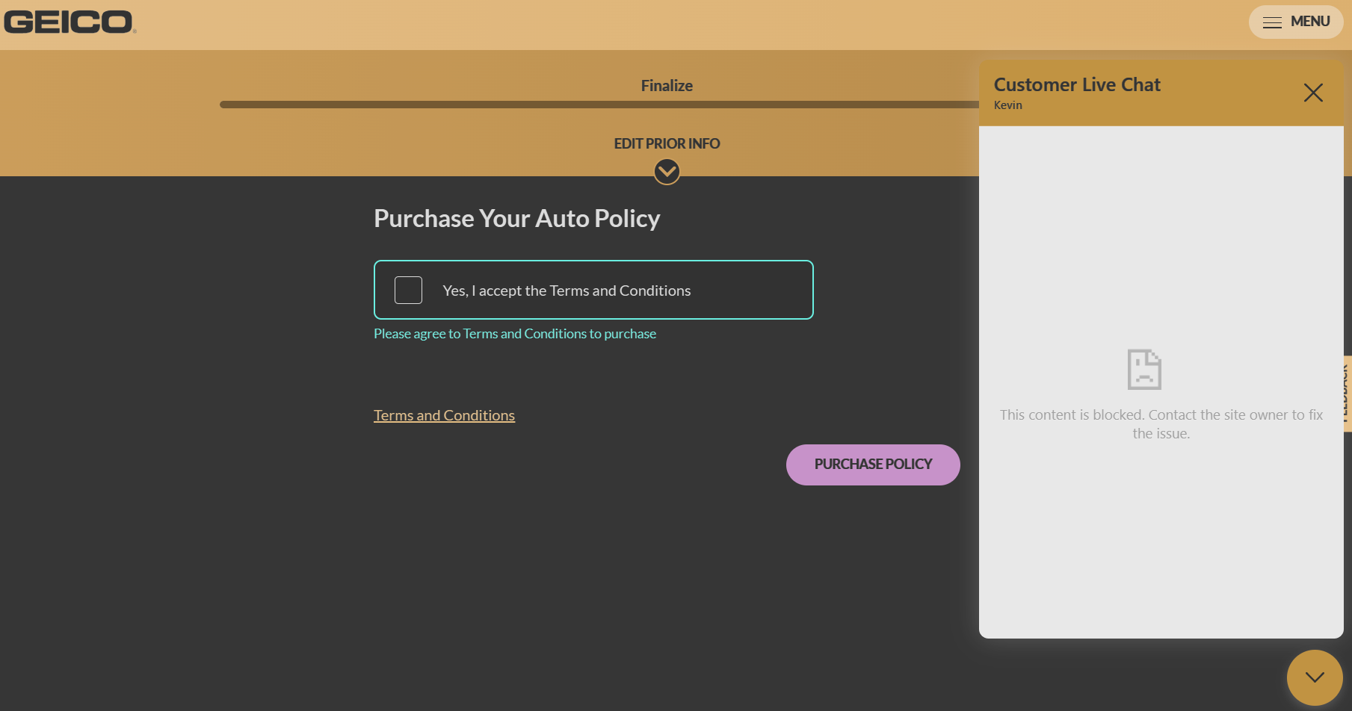The width and height of the screenshot is (1352, 711).
Task: Click the blocked content sad-page icon
Action: [1144, 369]
